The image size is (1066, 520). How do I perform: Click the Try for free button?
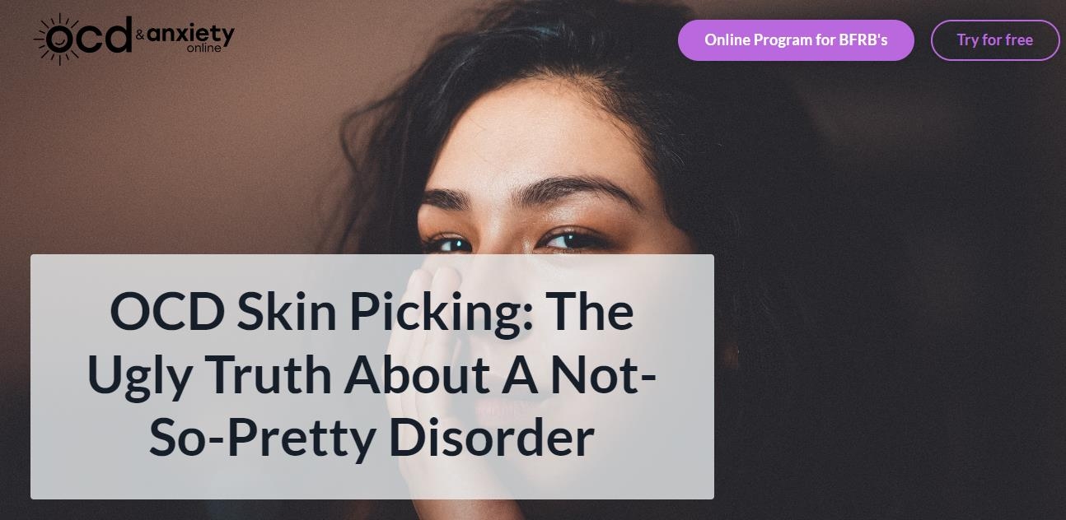pyautogui.click(x=995, y=40)
